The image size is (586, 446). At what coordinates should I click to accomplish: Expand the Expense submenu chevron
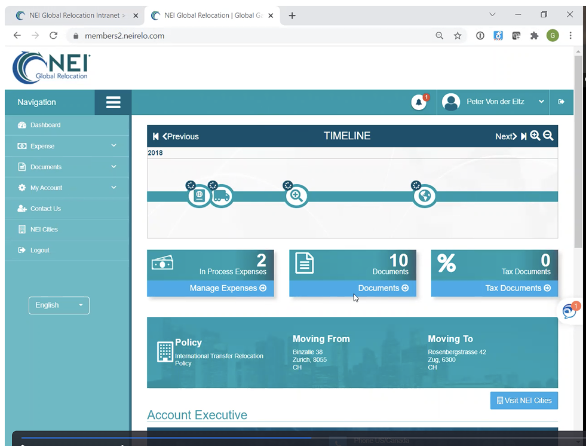coord(113,145)
